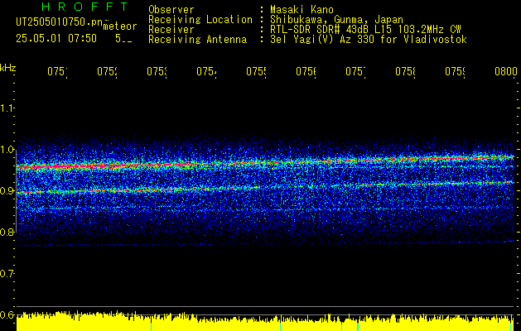Click the 0755 time axis label
The image size is (521, 331).
pos(256,71)
